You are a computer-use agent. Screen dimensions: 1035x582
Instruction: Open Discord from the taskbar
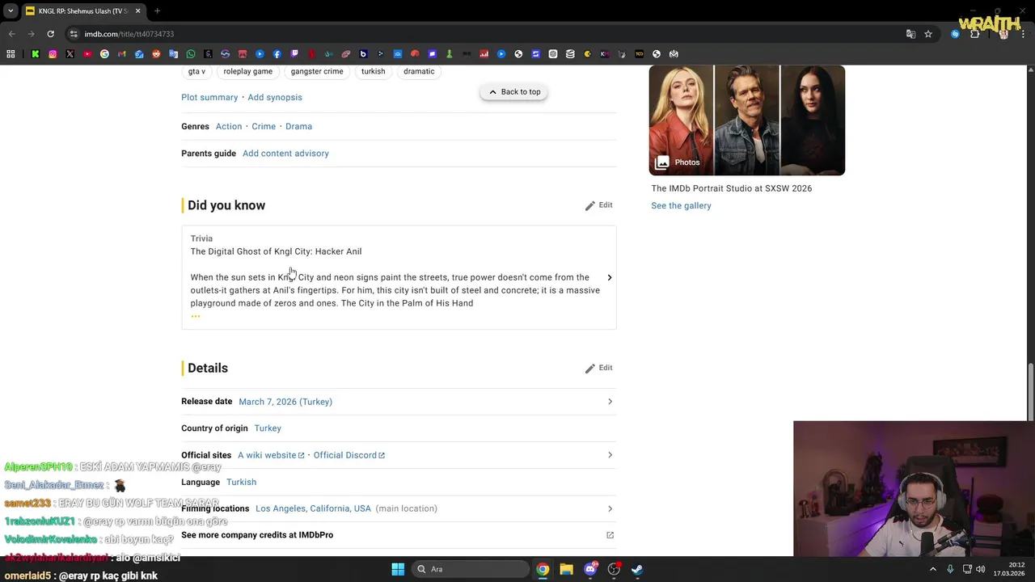coord(590,569)
